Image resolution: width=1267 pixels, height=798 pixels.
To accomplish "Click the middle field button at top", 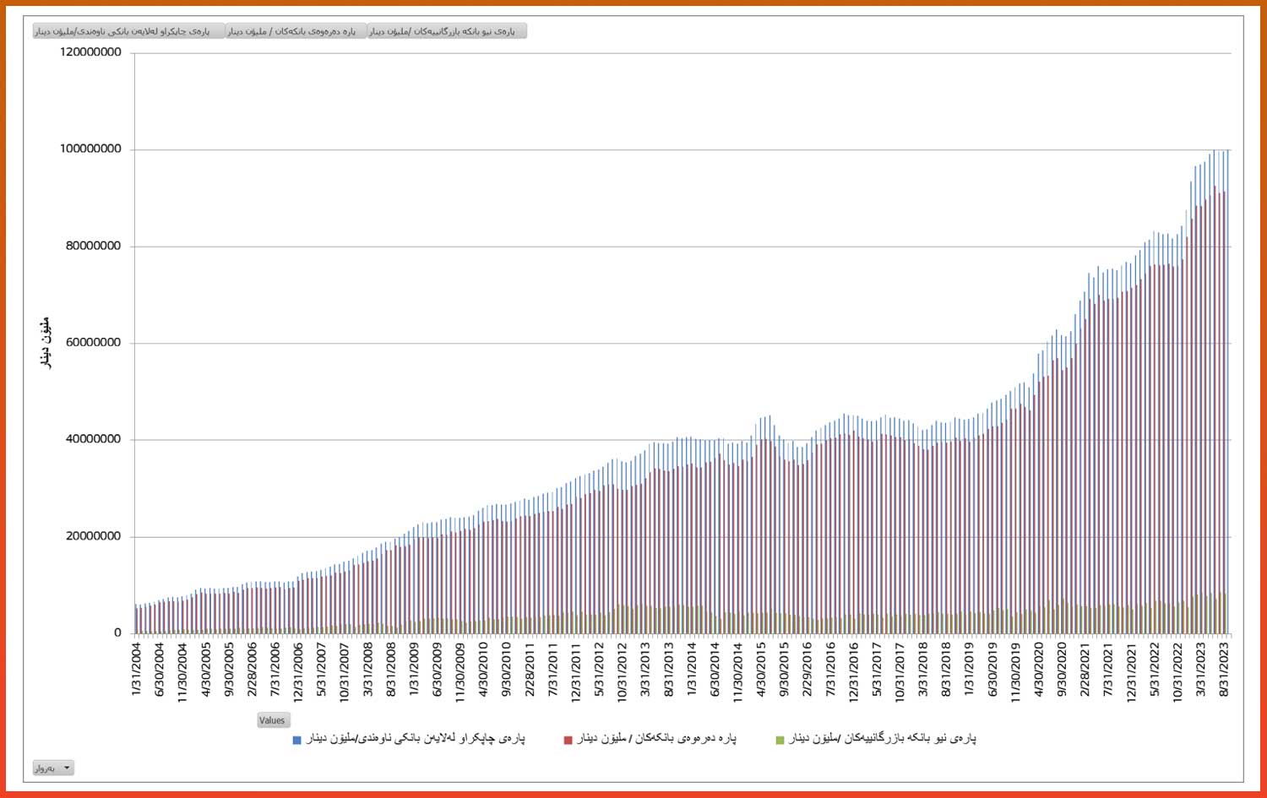I will pyautogui.click(x=296, y=31).
